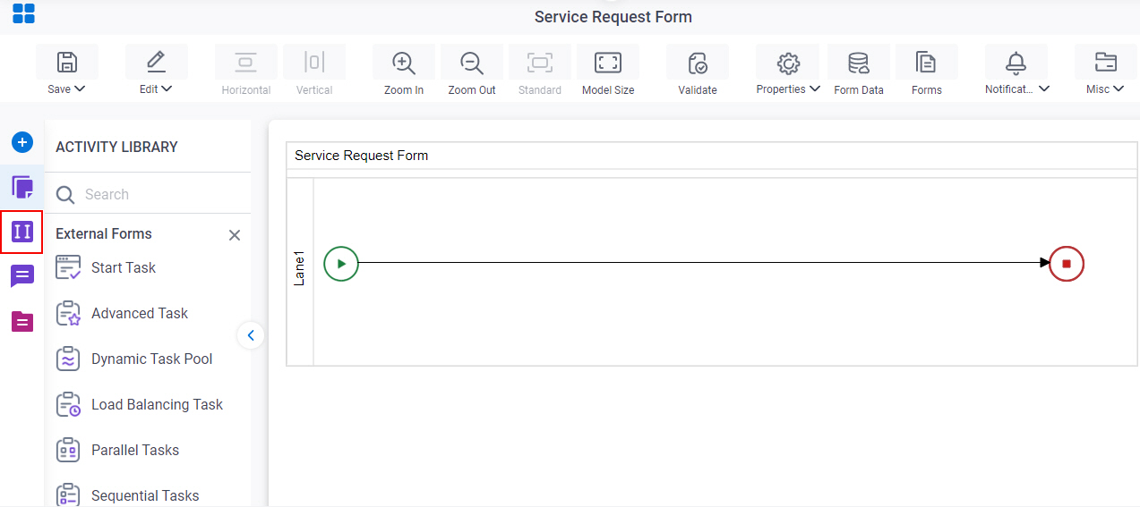
Task: Select the Dynamic Task Pool activity
Action: (134, 359)
